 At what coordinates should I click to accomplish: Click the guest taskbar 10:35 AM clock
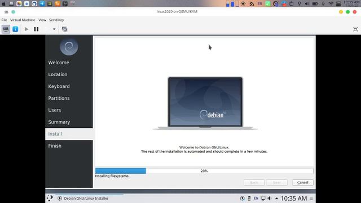pos(294,198)
